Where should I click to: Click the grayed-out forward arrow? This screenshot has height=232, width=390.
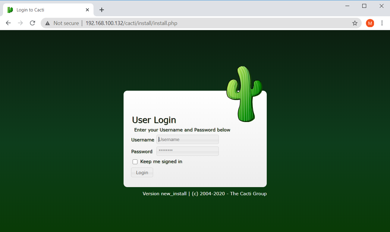tap(20, 23)
